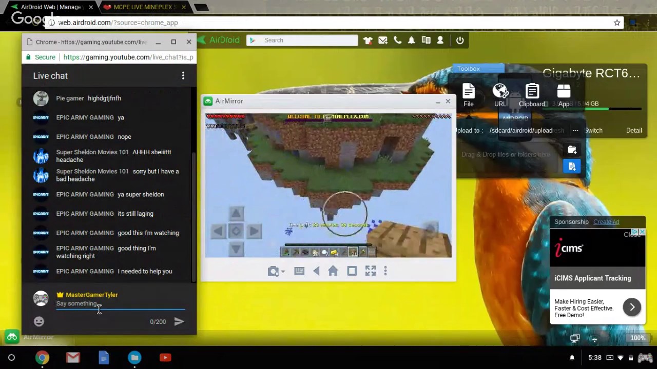Open Files app from the shelf
Image resolution: width=657 pixels, height=369 pixels.
pyautogui.click(x=134, y=358)
